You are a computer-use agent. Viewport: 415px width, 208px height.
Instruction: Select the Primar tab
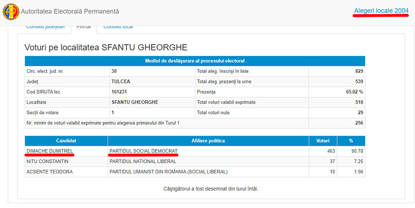tap(83, 27)
